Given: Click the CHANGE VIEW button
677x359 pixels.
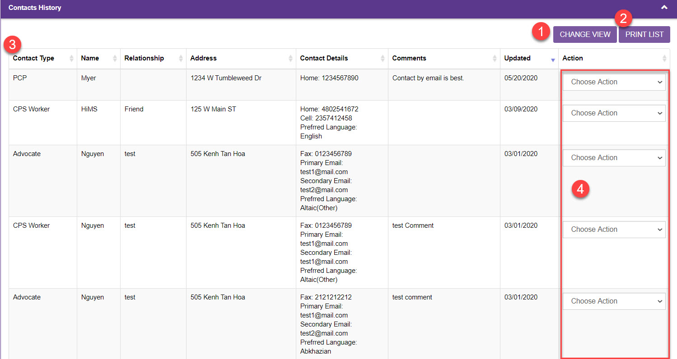Looking at the screenshot, I should (x=585, y=34).
